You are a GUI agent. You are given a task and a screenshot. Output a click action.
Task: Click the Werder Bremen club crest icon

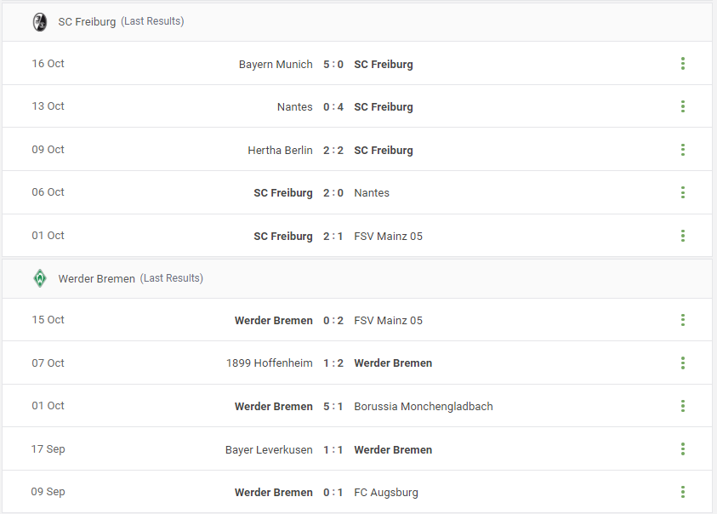tap(40, 278)
